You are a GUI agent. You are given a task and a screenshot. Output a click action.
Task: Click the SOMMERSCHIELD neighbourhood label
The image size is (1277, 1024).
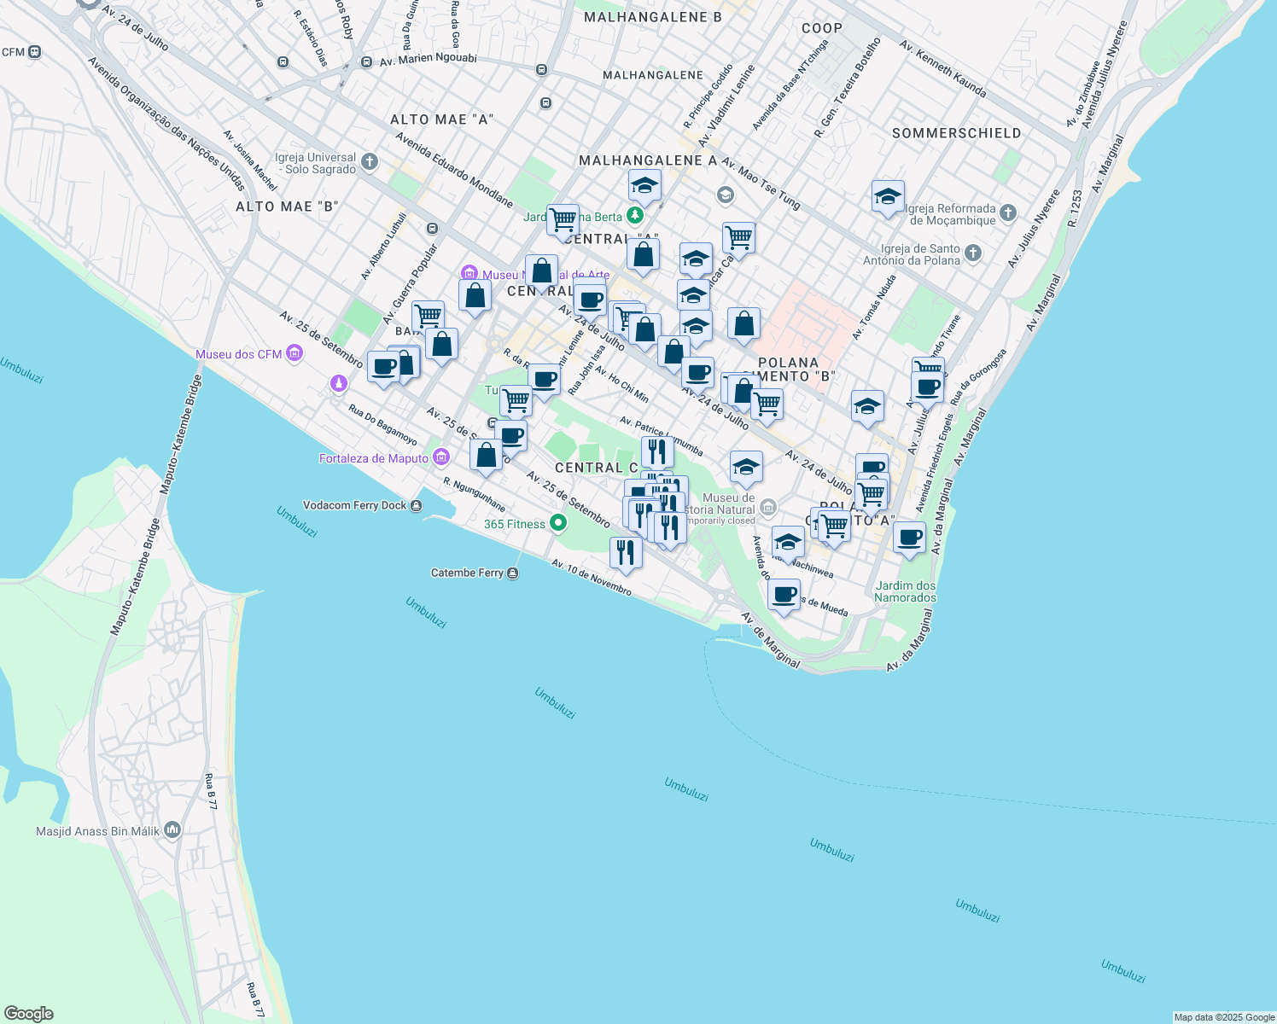pos(956,133)
